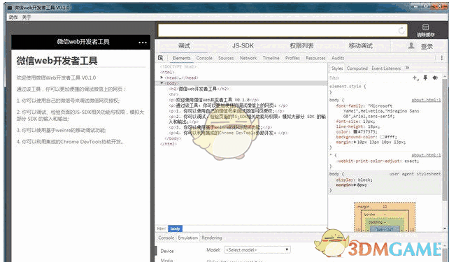The height and width of the screenshot is (262, 449).
Task: Click the 登录 login button
Action: [427, 46]
